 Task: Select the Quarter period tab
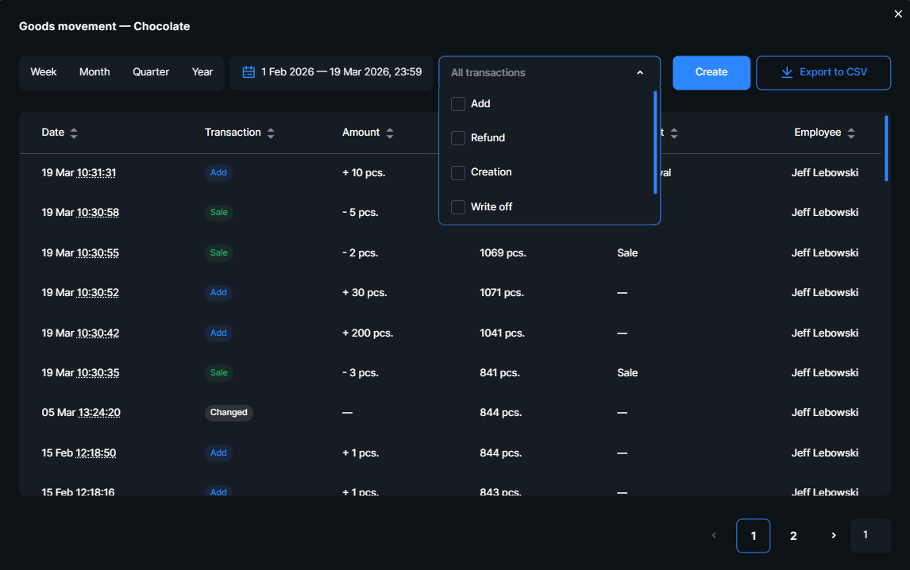click(x=151, y=72)
